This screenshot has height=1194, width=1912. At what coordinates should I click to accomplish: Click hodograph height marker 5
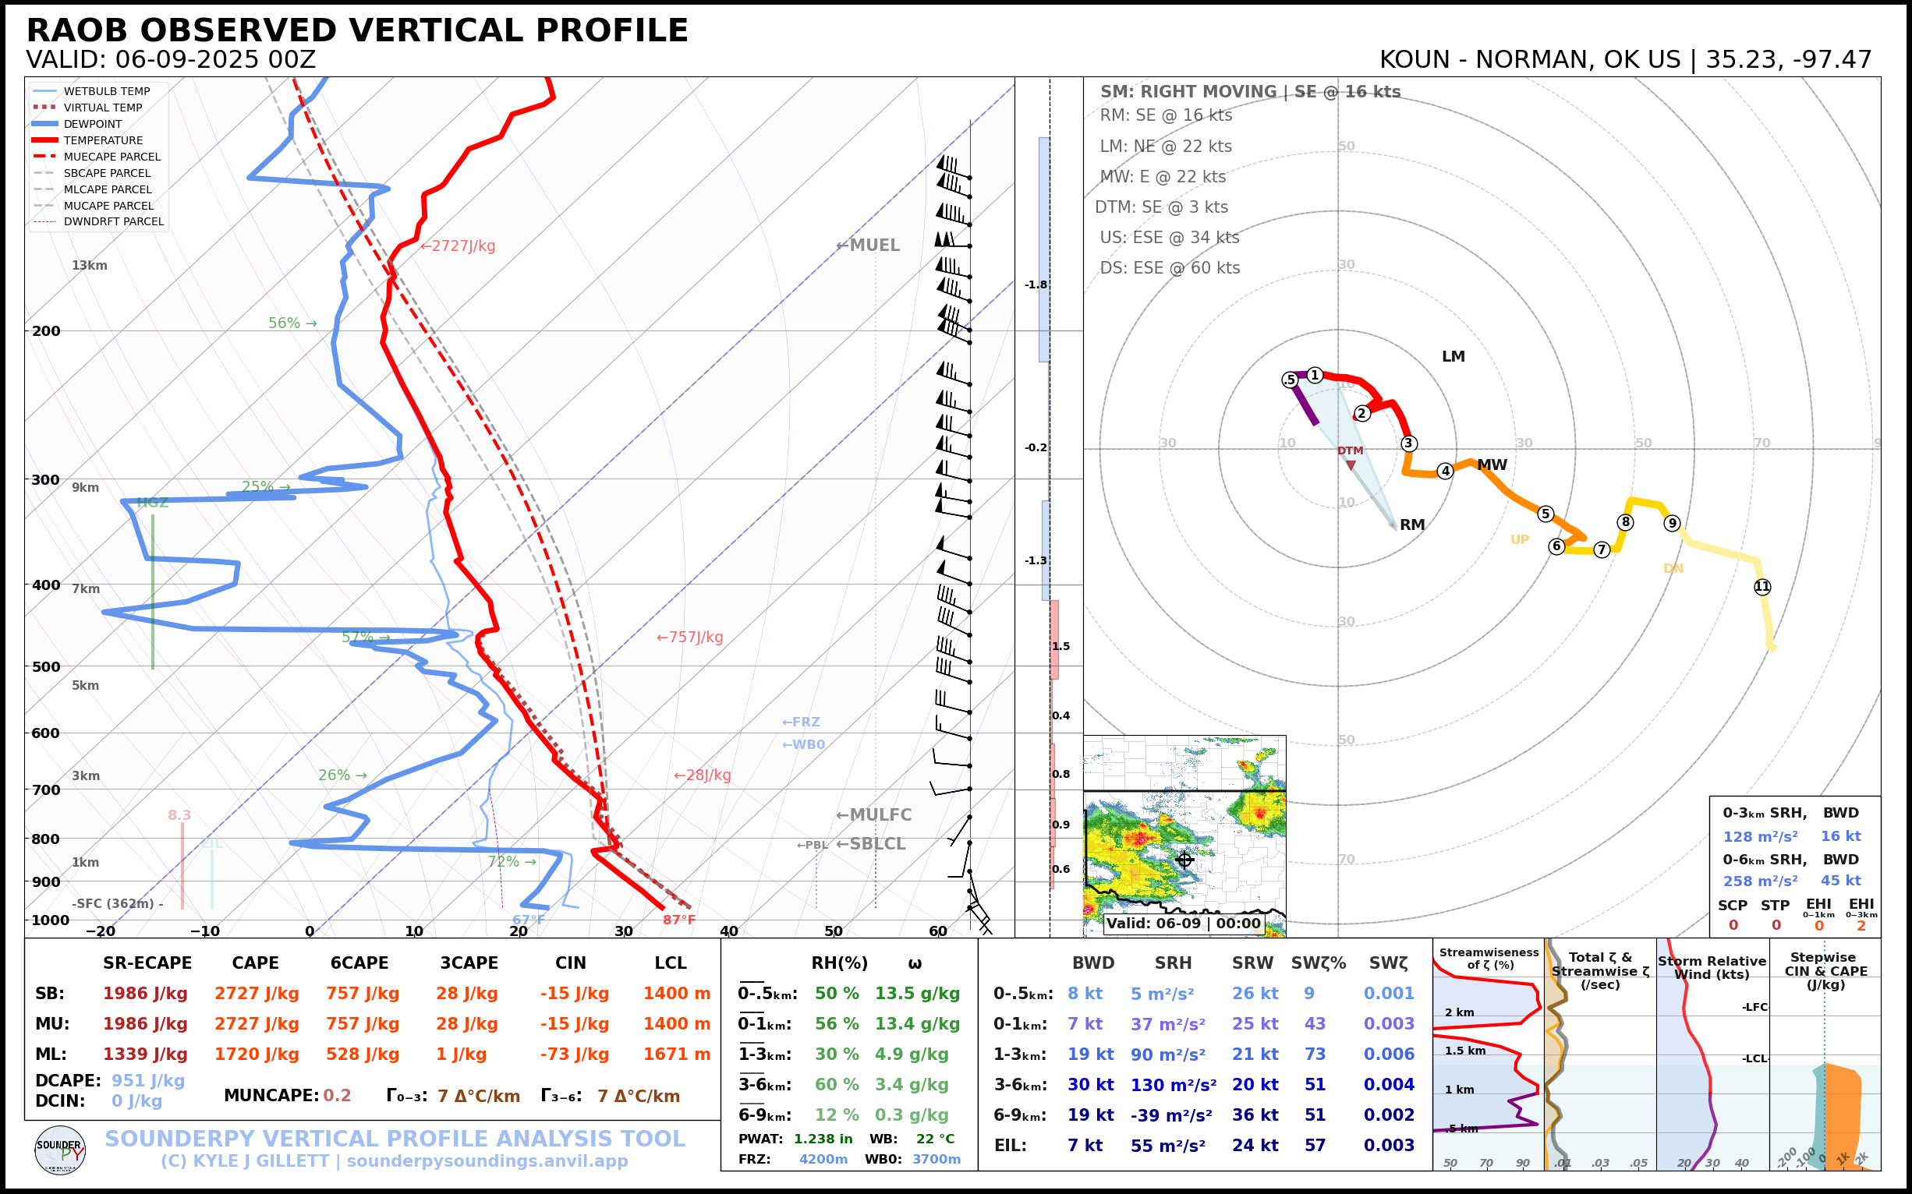pyautogui.click(x=1546, y=514)
